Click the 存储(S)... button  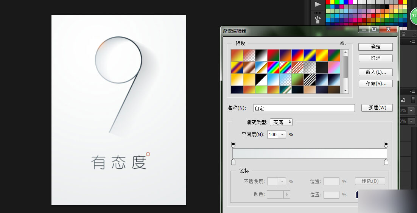point(375,84)
